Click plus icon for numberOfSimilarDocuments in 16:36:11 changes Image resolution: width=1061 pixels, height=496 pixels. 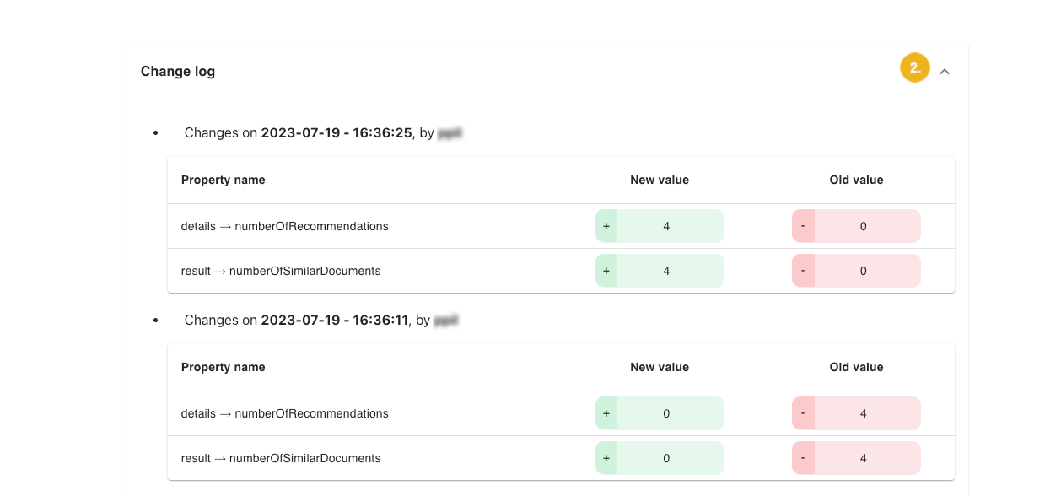pos(606,458)
